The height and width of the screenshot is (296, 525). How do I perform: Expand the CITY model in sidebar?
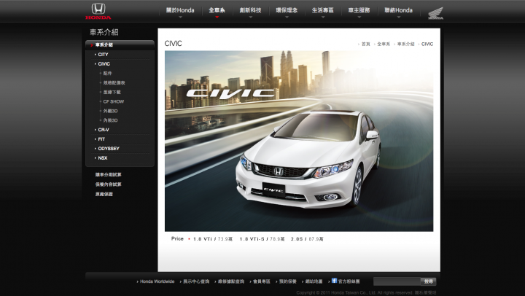coord(103,55)
